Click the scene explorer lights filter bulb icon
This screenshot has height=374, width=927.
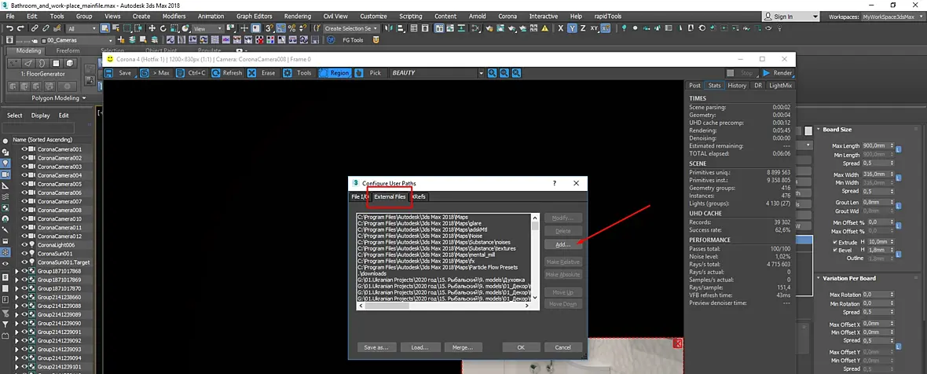[5, 163]
